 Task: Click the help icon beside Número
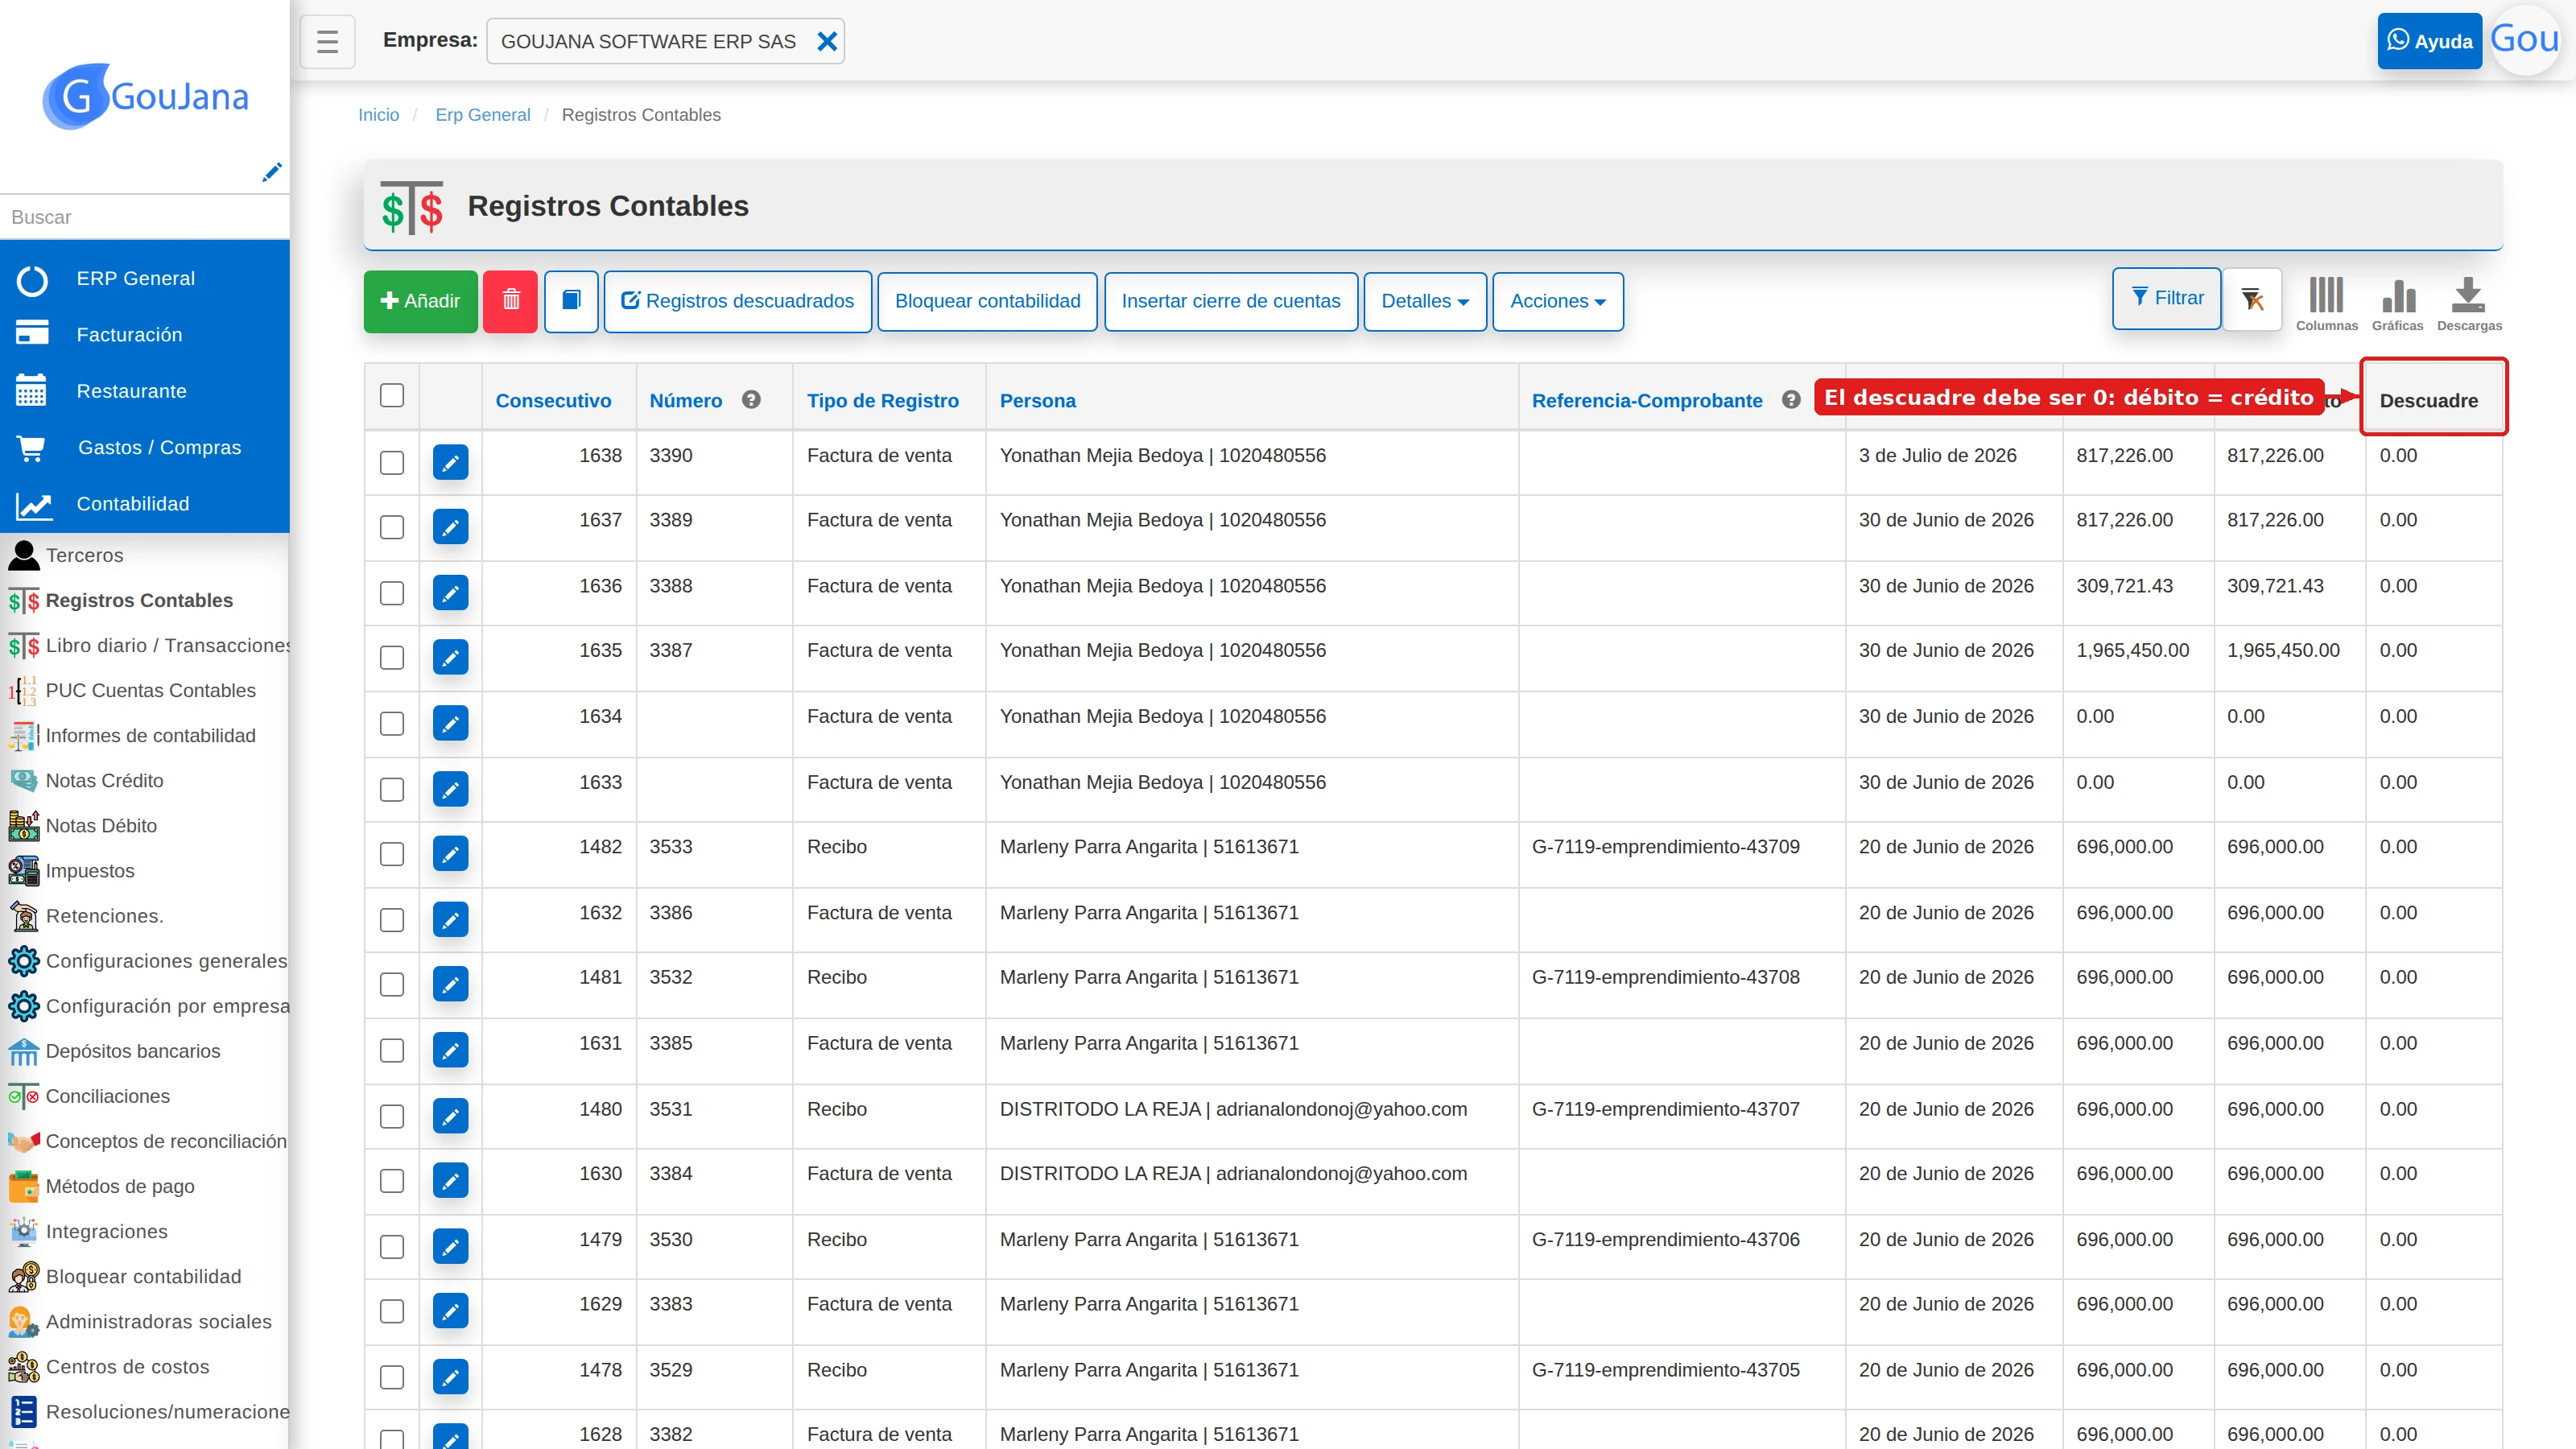[751, 399]
